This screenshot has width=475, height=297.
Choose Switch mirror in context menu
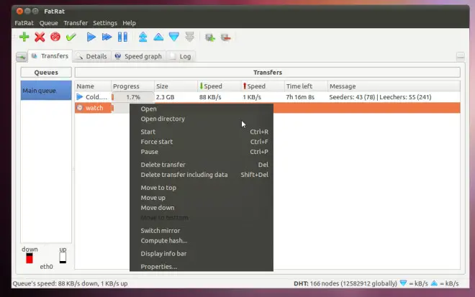pyautogui.click(x=202, y=231)
